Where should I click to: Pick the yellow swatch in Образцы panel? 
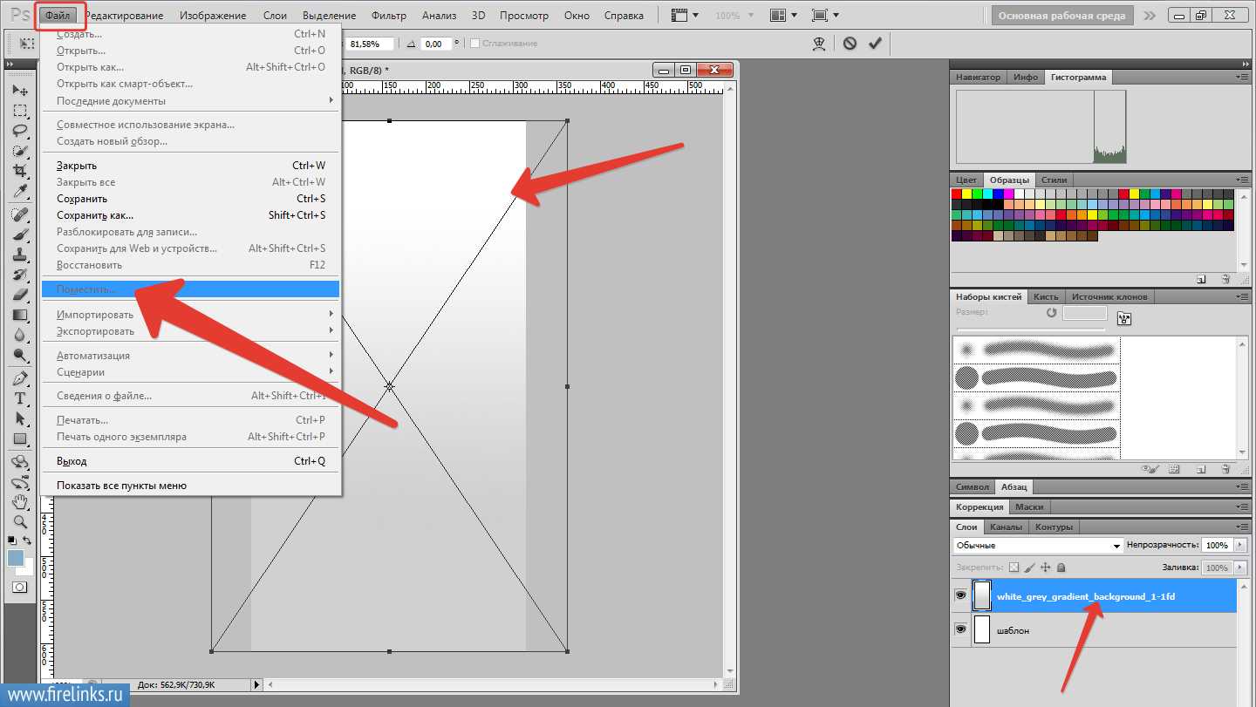(966, 194)
